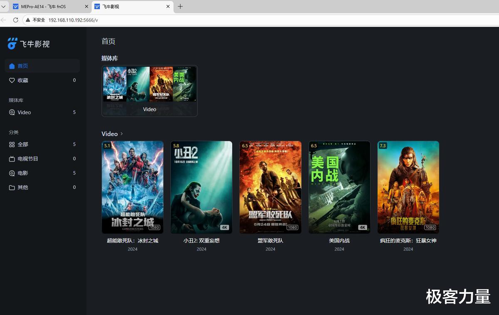
Task: Open the 超能敢死队：冰封之城 poster
Action: 133,187
